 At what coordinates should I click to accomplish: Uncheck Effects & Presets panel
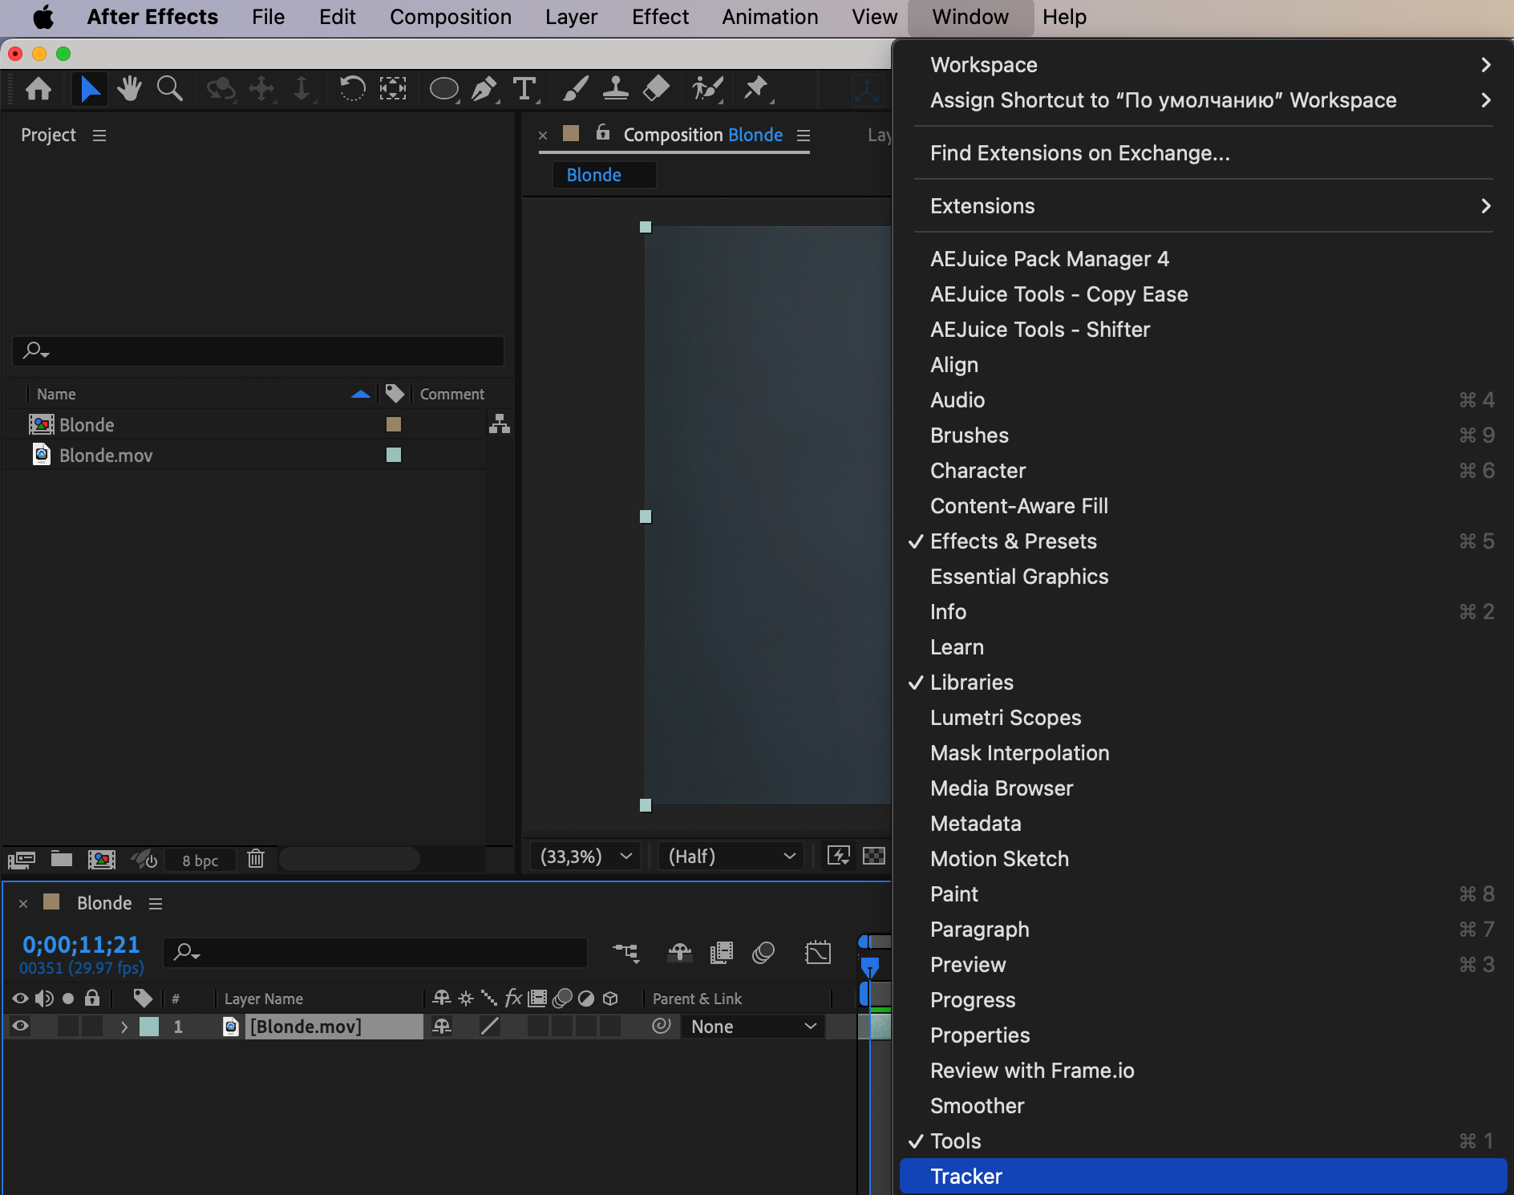pos(1013,541)
